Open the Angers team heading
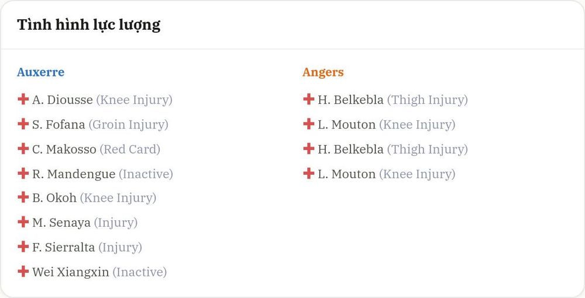The width and height of the screenshot is (585, 298). [323, 72]
